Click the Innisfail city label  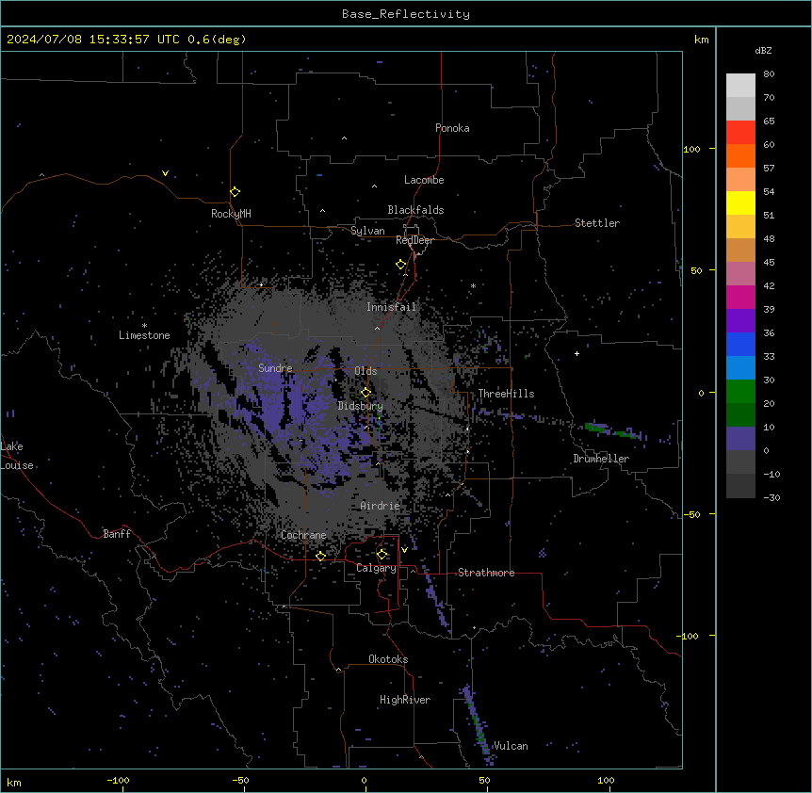click(x=391, y=307)
